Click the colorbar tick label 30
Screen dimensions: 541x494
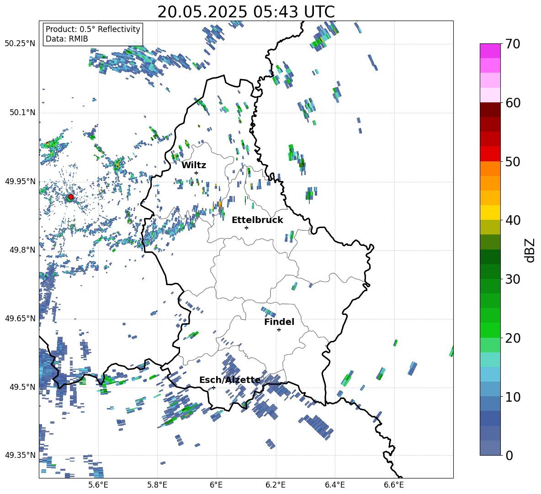tap(513, 279)
